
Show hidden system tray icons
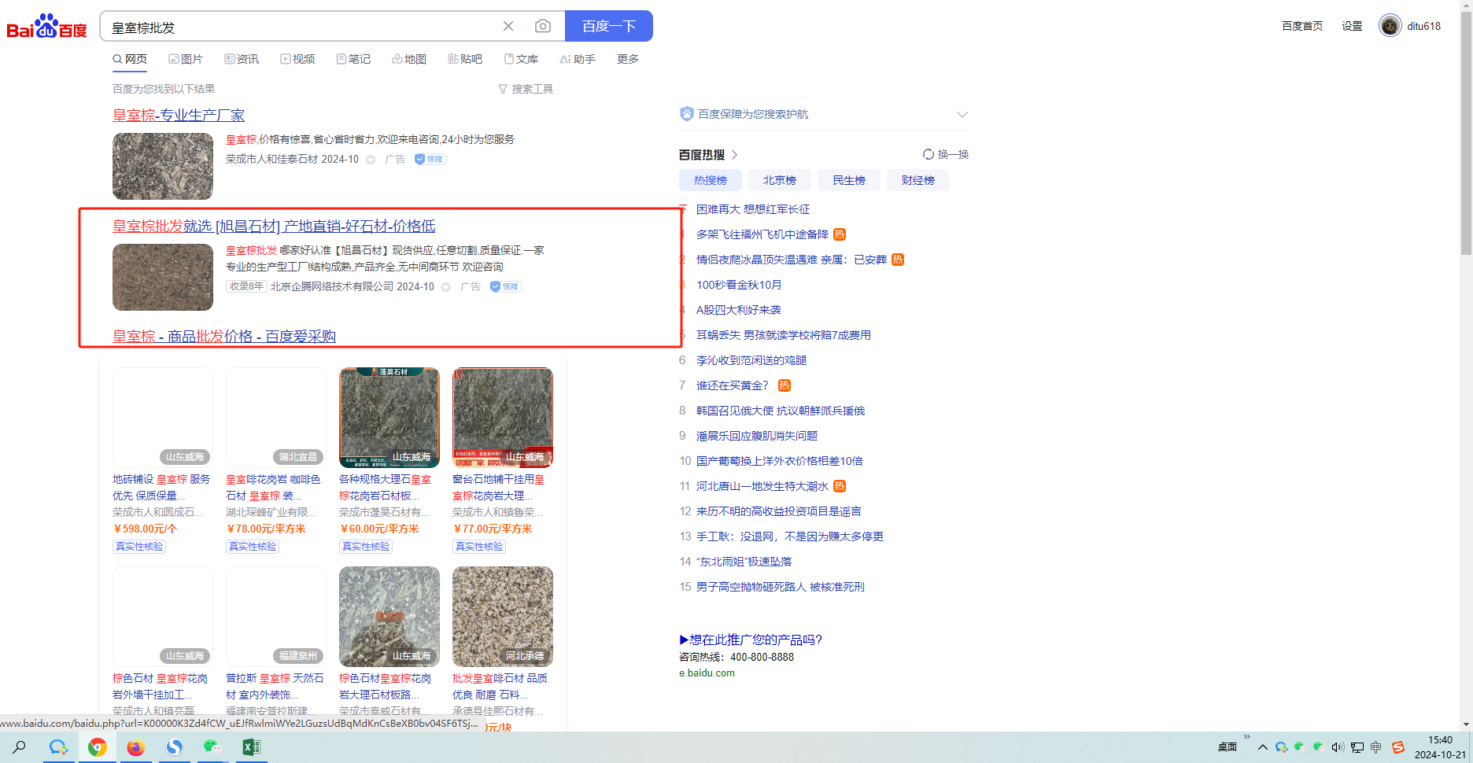pos(1262,747)
